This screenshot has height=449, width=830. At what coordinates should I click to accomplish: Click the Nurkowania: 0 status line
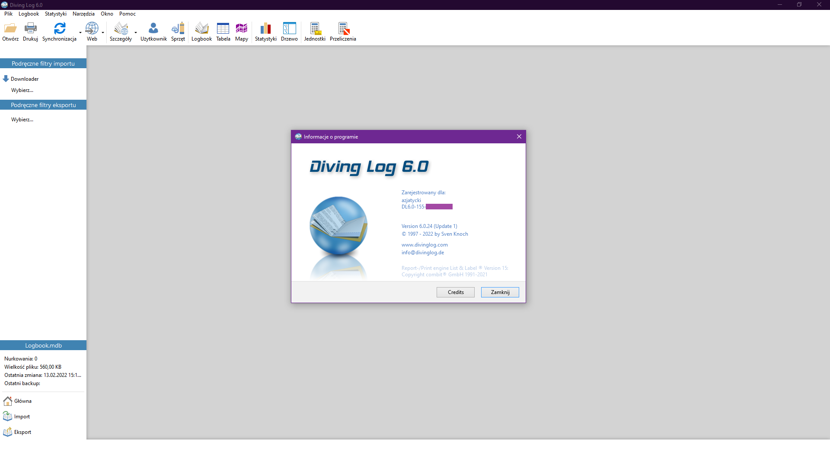point(21,359)
